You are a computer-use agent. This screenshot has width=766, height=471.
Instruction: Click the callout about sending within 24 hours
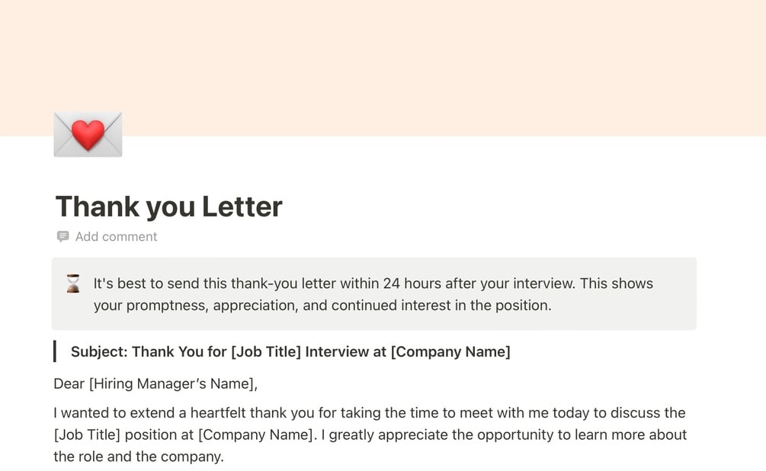coord(374,294)
